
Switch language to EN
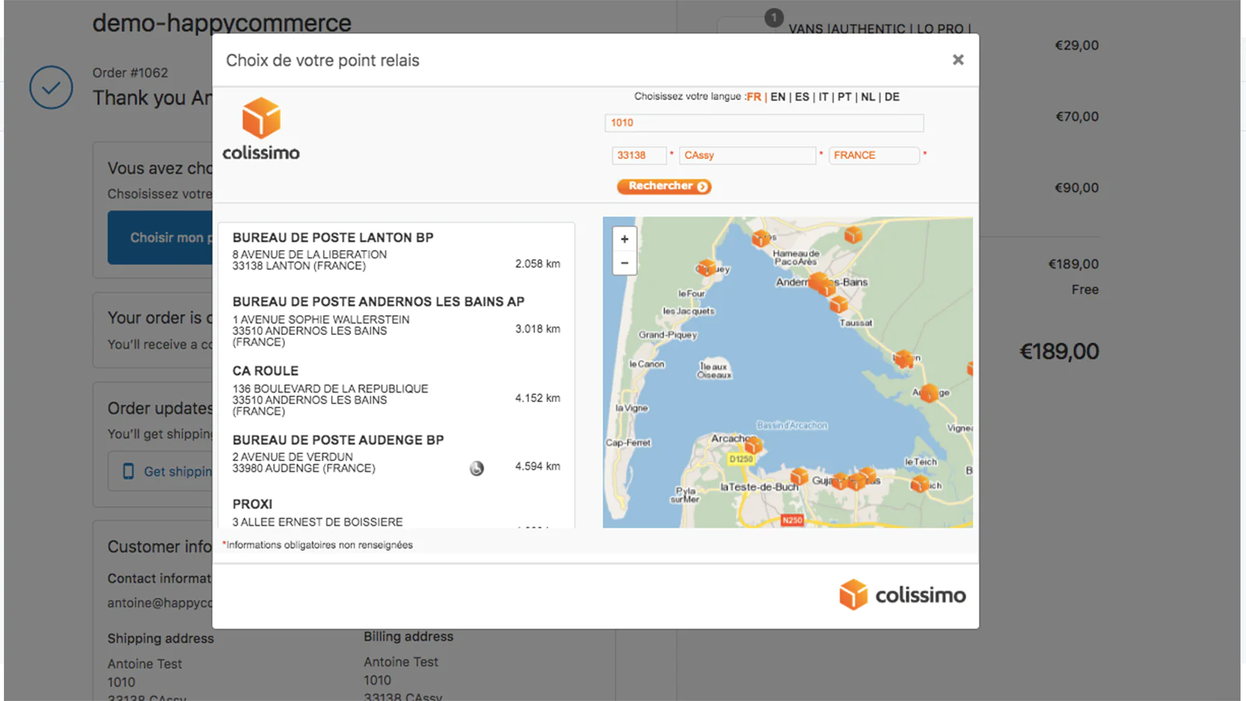point(778,97)
